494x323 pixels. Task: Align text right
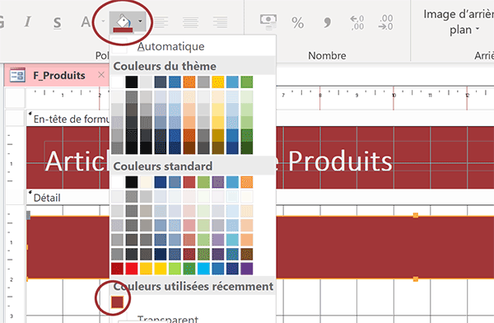tap(220, 22)
